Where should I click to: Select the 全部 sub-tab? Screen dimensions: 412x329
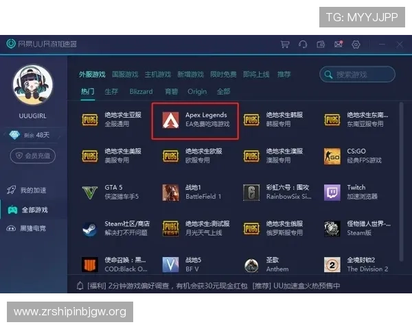click(x=224, y=92)
